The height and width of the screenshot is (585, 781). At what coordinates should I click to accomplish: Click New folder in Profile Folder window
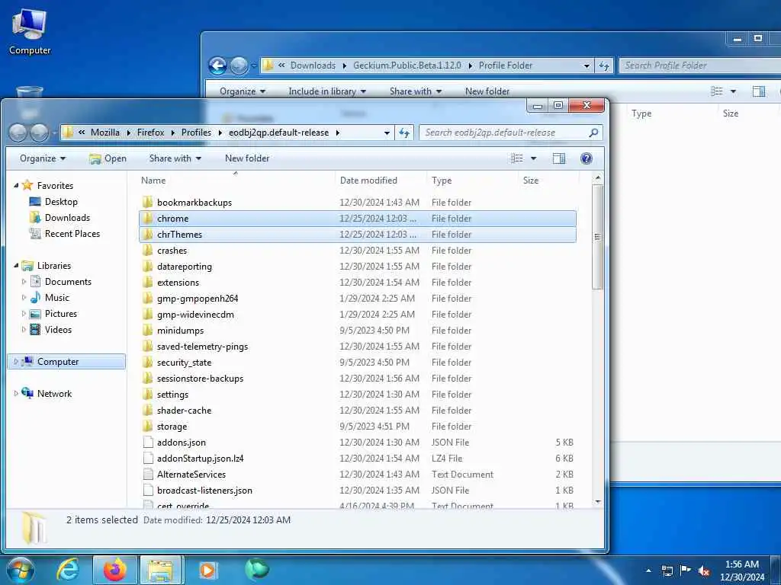pos(487,91)
